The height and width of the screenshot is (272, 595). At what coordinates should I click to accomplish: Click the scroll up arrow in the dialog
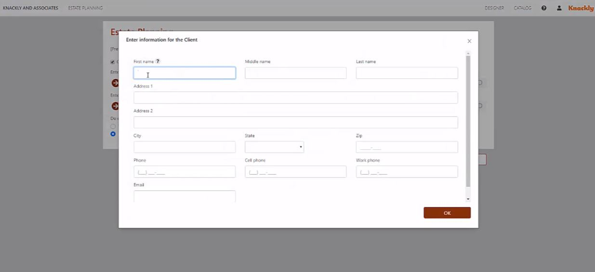pyautogui.click(x=468, y=53)
